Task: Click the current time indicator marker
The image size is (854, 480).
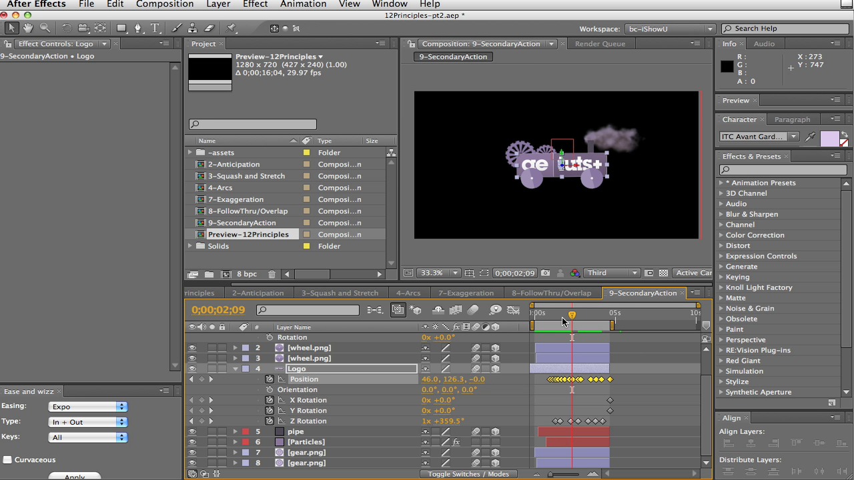Action: pos(572,314)
